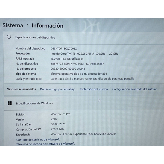Open Dominio o grupo de trabajo link
Screen dimensions: 164x164
click(58, 89)
